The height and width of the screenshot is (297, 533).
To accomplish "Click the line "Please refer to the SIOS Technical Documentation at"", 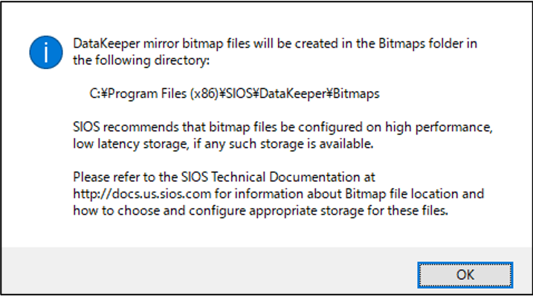I will click(224, 178).
